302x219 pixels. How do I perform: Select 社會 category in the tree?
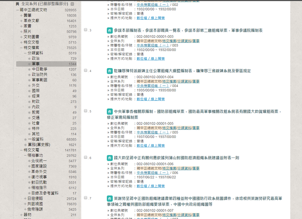point(36,123)
